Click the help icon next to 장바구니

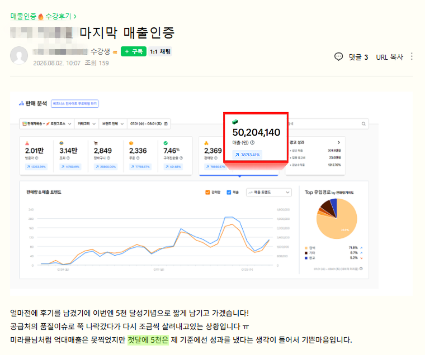coord(108,158)
